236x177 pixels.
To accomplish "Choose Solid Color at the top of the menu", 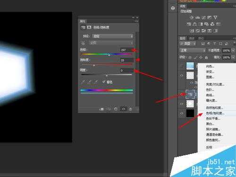I will tap(210, 66).
